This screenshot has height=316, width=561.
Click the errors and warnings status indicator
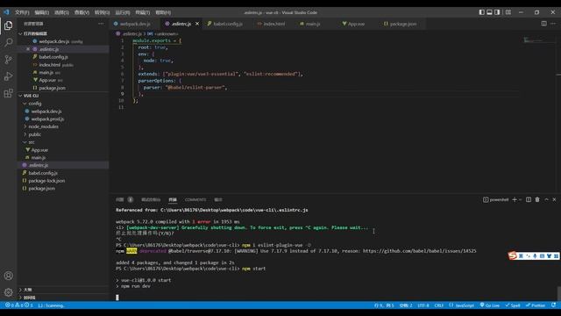(x=19, y=305)
